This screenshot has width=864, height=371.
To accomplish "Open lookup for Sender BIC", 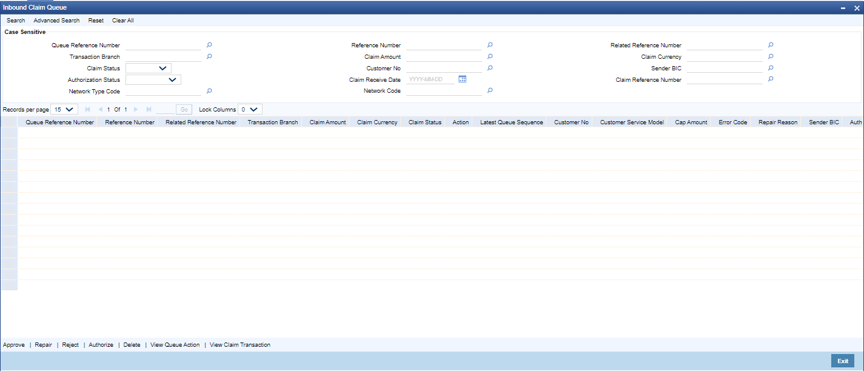I will point(771,68).
